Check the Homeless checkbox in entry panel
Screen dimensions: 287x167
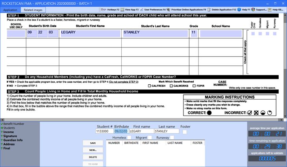129,138
